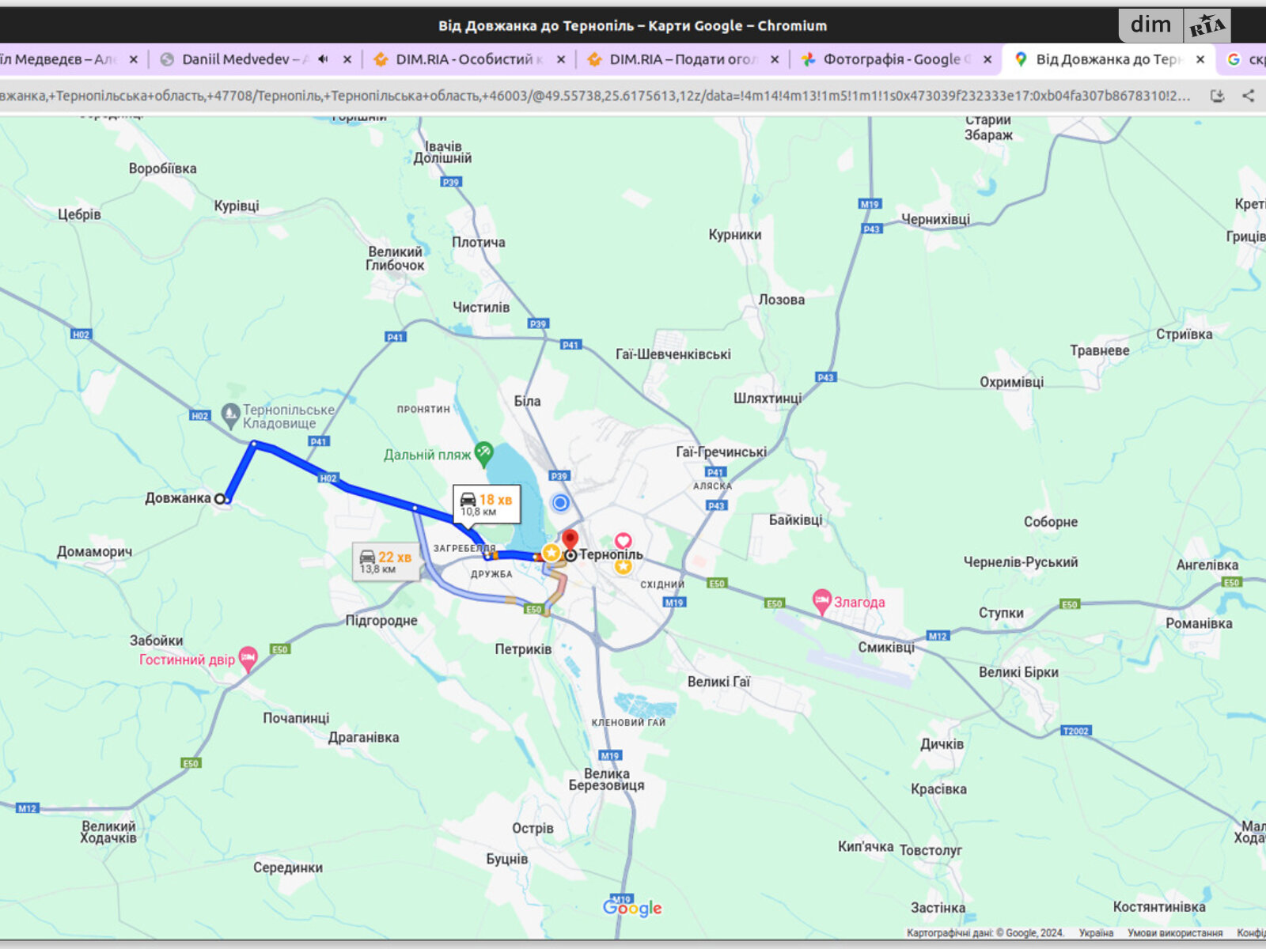Open the Дальній пляж green marker
This screenshot has height=949, width=1266.
click(x=483, y=454)
